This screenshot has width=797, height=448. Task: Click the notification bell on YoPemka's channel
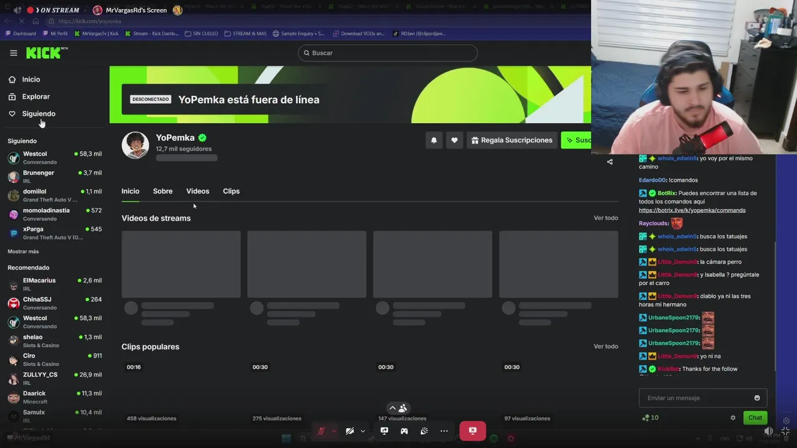pos(434,140)
